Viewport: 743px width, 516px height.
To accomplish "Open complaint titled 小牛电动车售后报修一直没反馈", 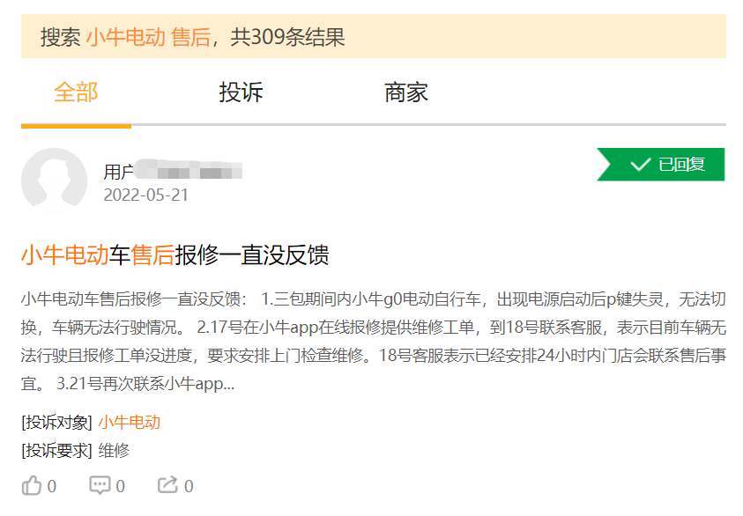I will 175,254.
